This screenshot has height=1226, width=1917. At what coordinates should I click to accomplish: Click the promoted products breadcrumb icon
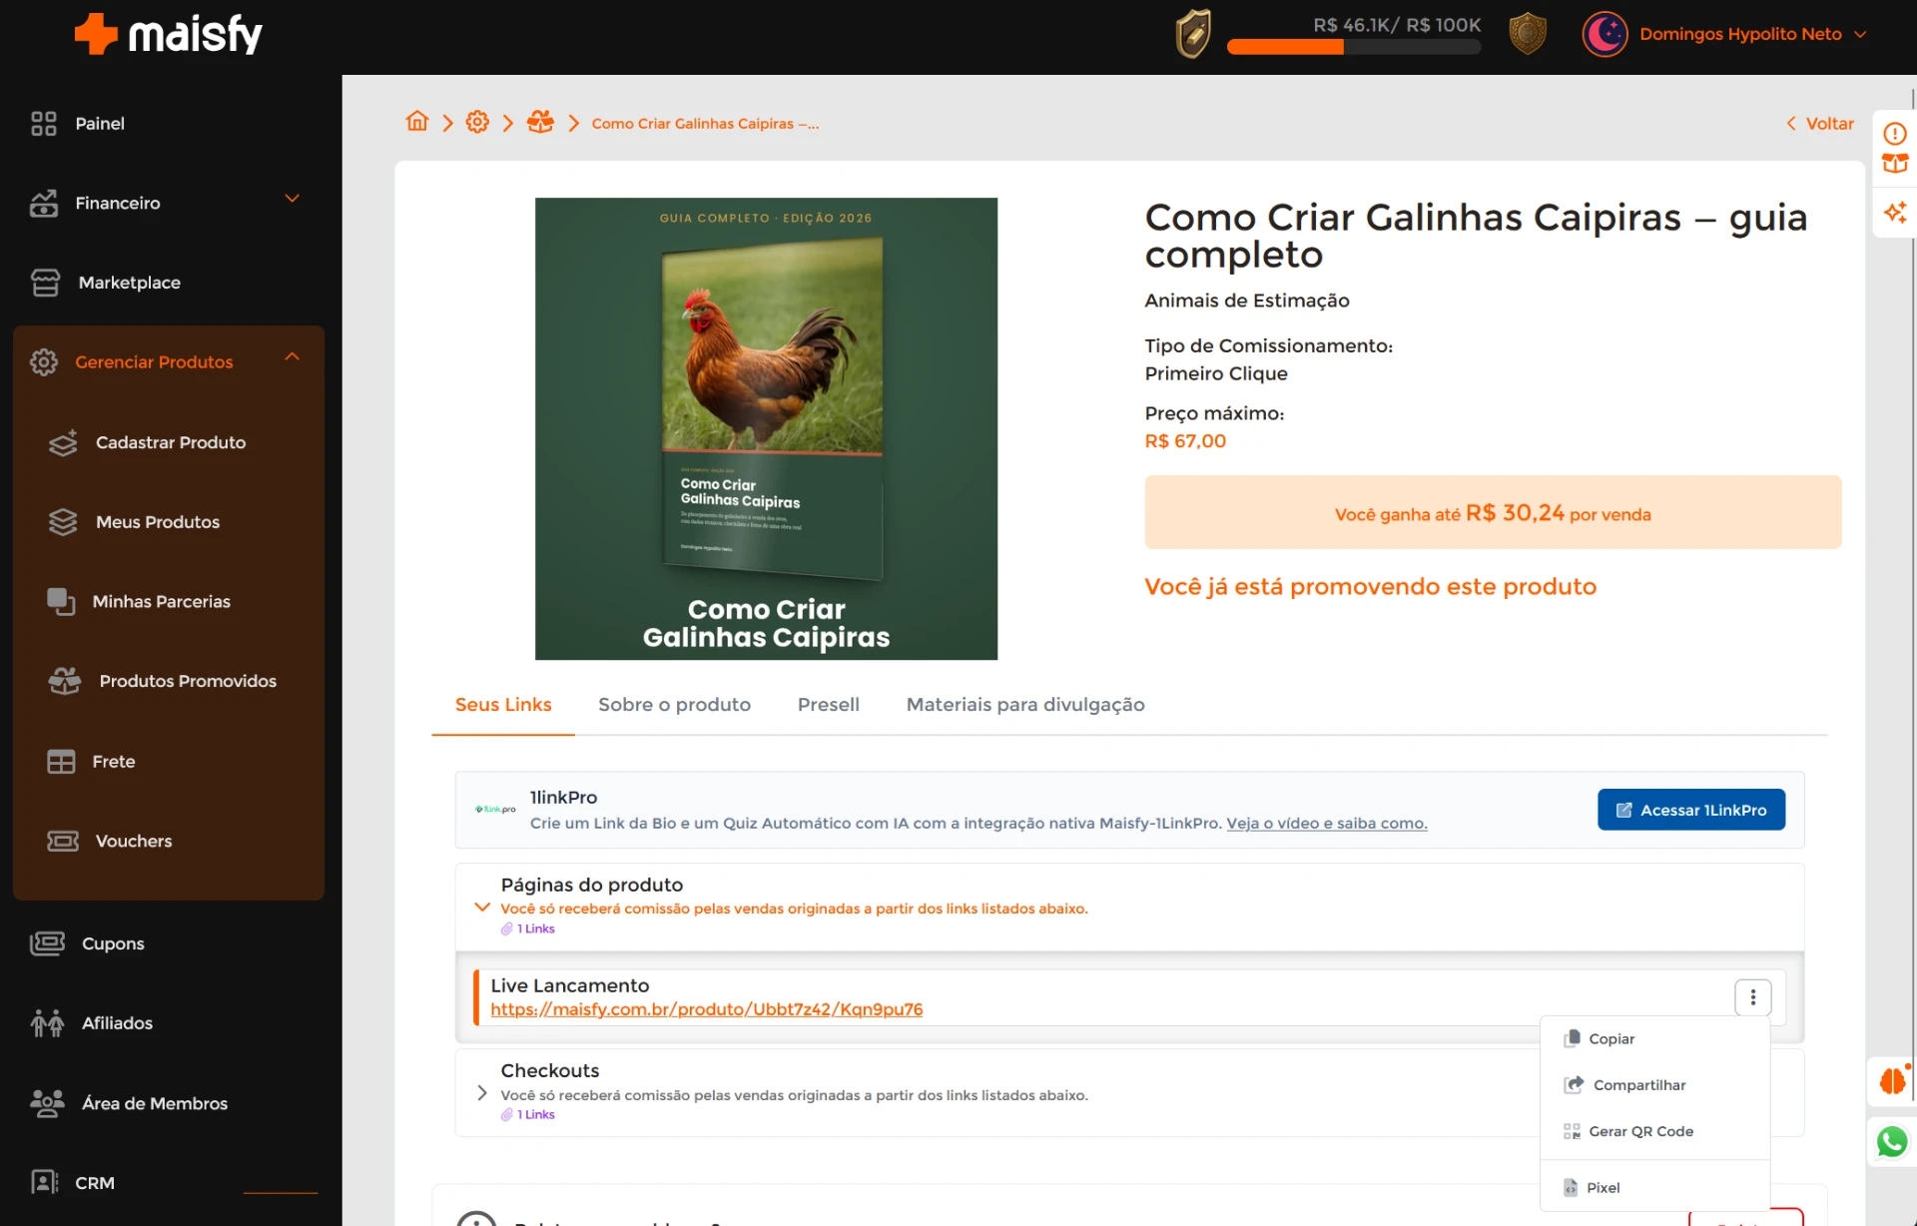540,122
